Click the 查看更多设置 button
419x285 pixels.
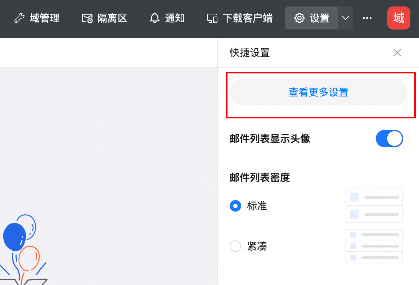[318, 92]
